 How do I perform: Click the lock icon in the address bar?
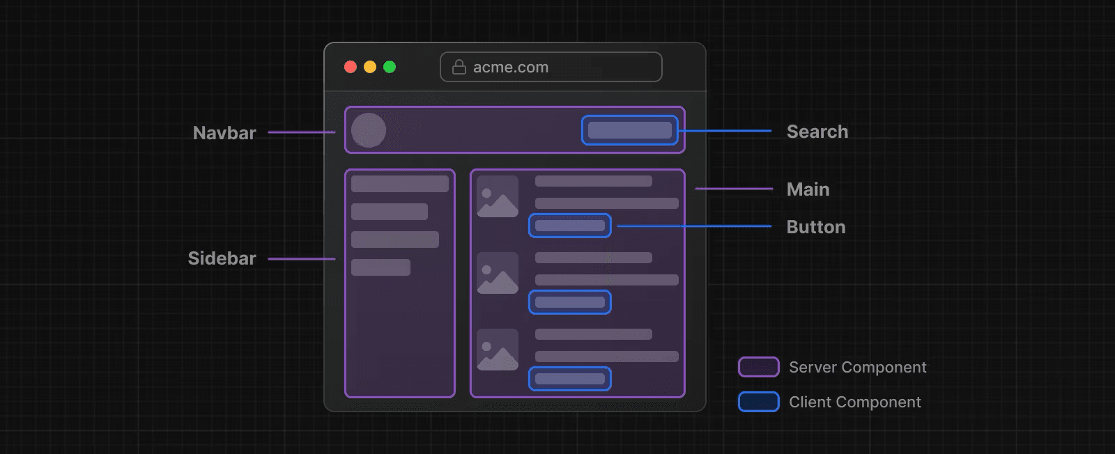coord(459,67)
